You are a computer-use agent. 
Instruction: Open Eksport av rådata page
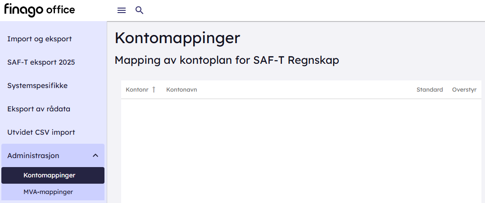[x=39, y=109]
